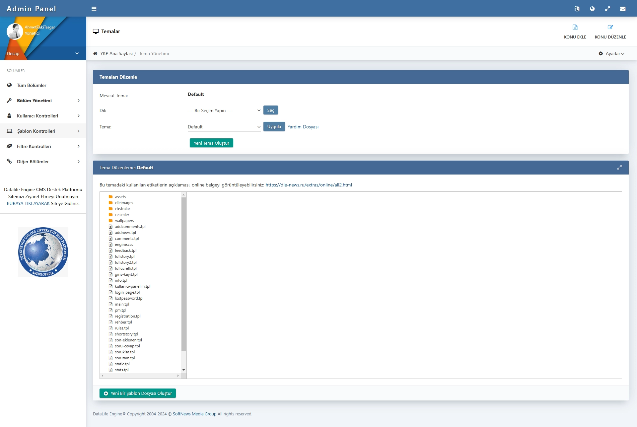
Task: Click the globe icon in the top bar
Action: pyautogui.click(x=592, y=9)
